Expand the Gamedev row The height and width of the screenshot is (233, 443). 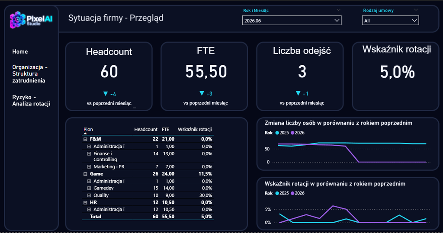pyautogui.click(x=89, y=188)
